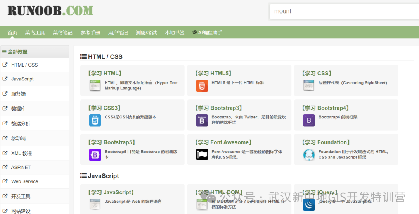
Task: Click the HTML DOM tutorial icon
Action: click(202, 204)
